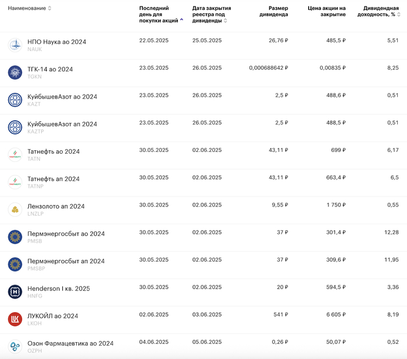Viewport: 407px width, 359px height.
Task: Click the ЛУКОЙЛ red logo icon
Action: tap(15, 319)
